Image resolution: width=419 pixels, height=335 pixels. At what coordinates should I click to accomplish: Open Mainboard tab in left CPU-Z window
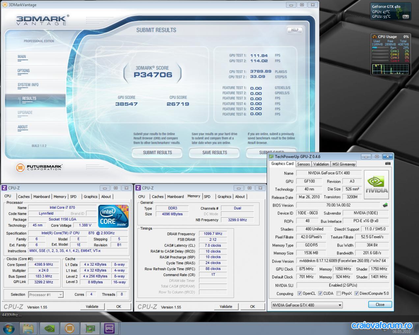click(42, 197)
